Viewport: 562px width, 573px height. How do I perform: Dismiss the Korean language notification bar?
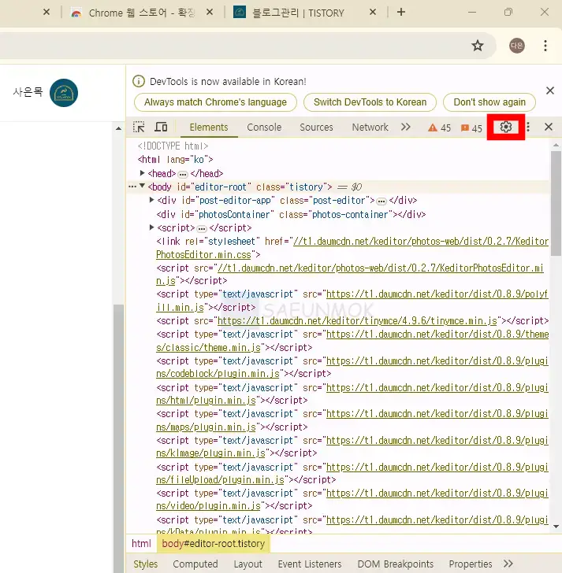550,91
